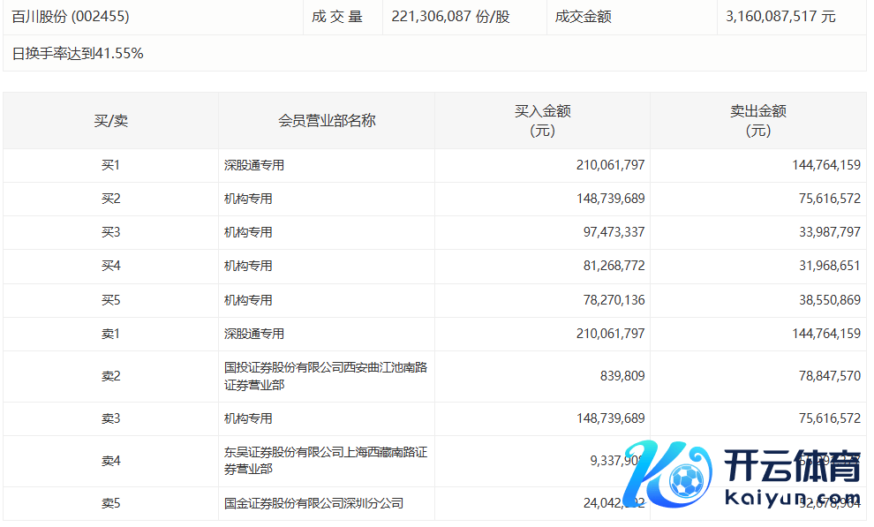Image resolution: width=874 pixels, height=527 pixels.
Task: Click the 成交量 label cell
Action: coord(336,17)
